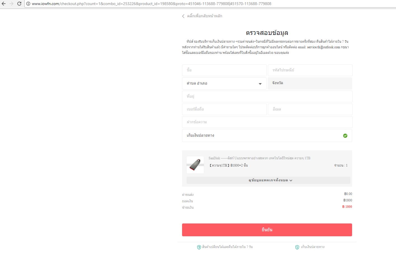Viewport: 396px width, 260px height.
Task: Click the site info icon in address bar
Action: pos(28,4)
